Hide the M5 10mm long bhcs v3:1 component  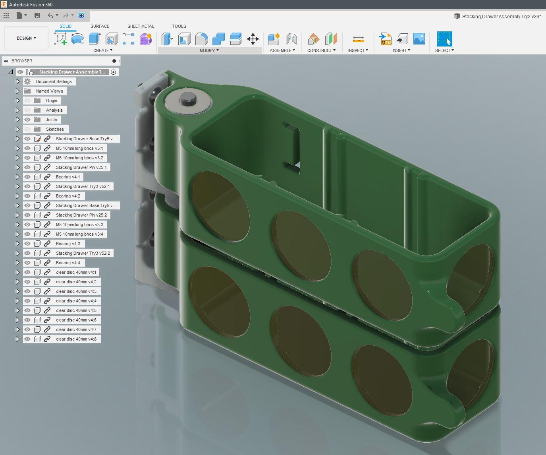coord(27,148)
